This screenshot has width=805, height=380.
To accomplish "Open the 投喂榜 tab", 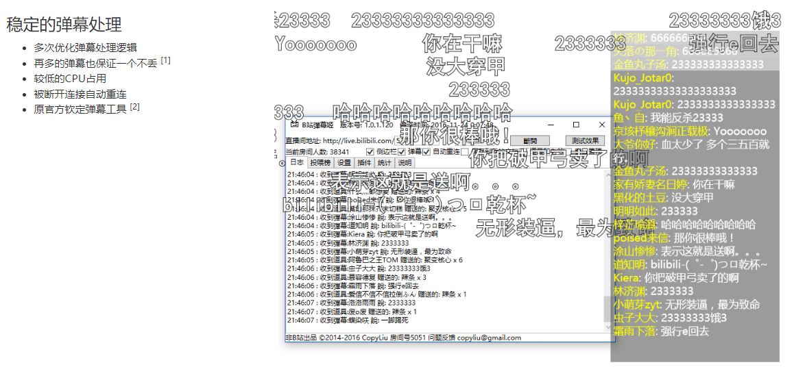I will (x=320, y=163).
